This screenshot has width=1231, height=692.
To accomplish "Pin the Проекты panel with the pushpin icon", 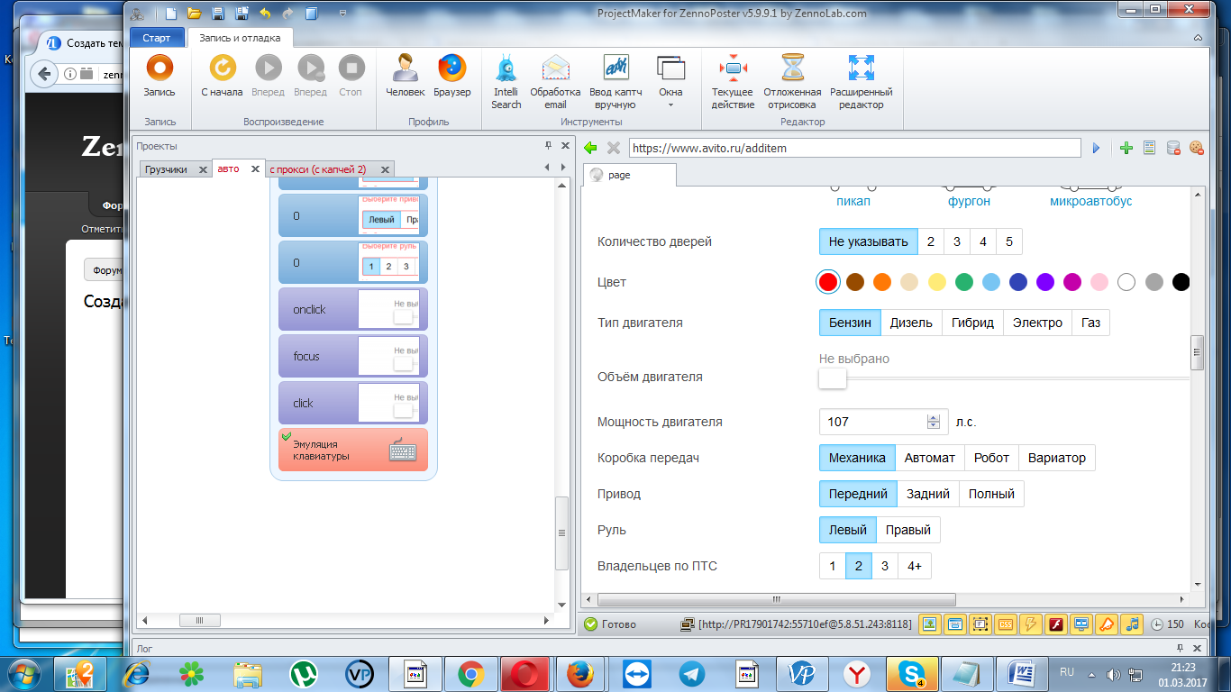I will (548, 146).
